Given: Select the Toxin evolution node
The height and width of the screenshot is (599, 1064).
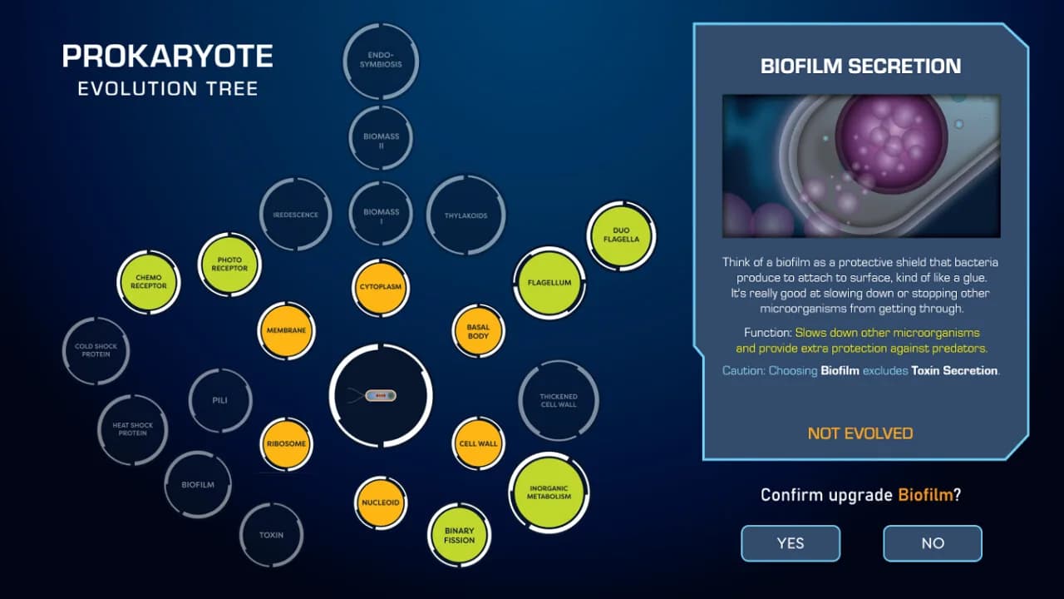Looking at the screenshot, I should pyautogui.click(x=272, y=535).
